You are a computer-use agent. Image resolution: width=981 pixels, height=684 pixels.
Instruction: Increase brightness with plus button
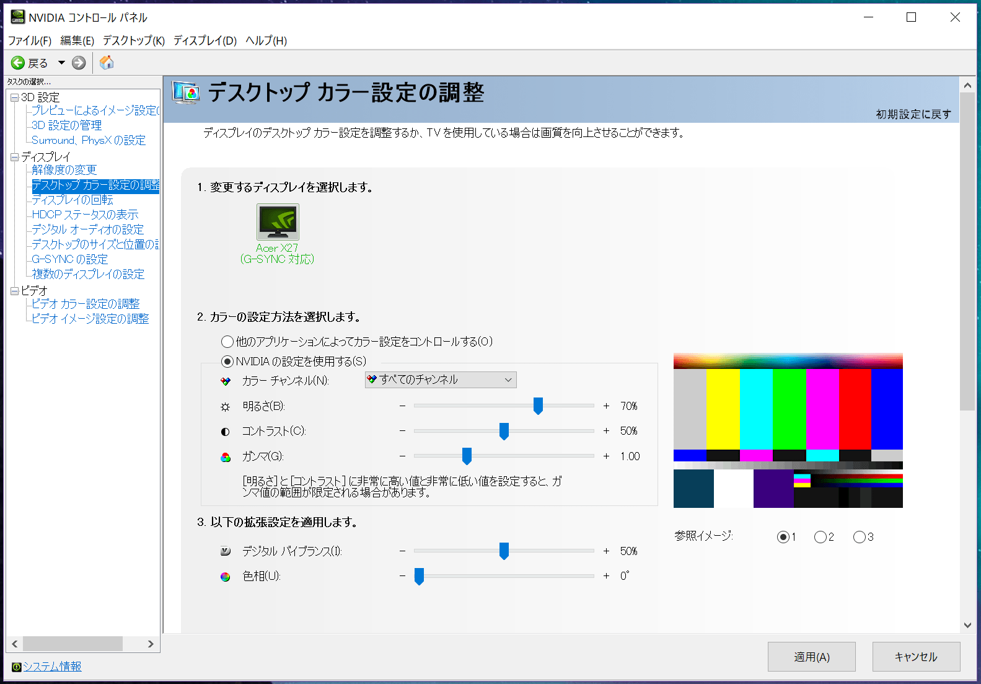(x=606, y=406)
